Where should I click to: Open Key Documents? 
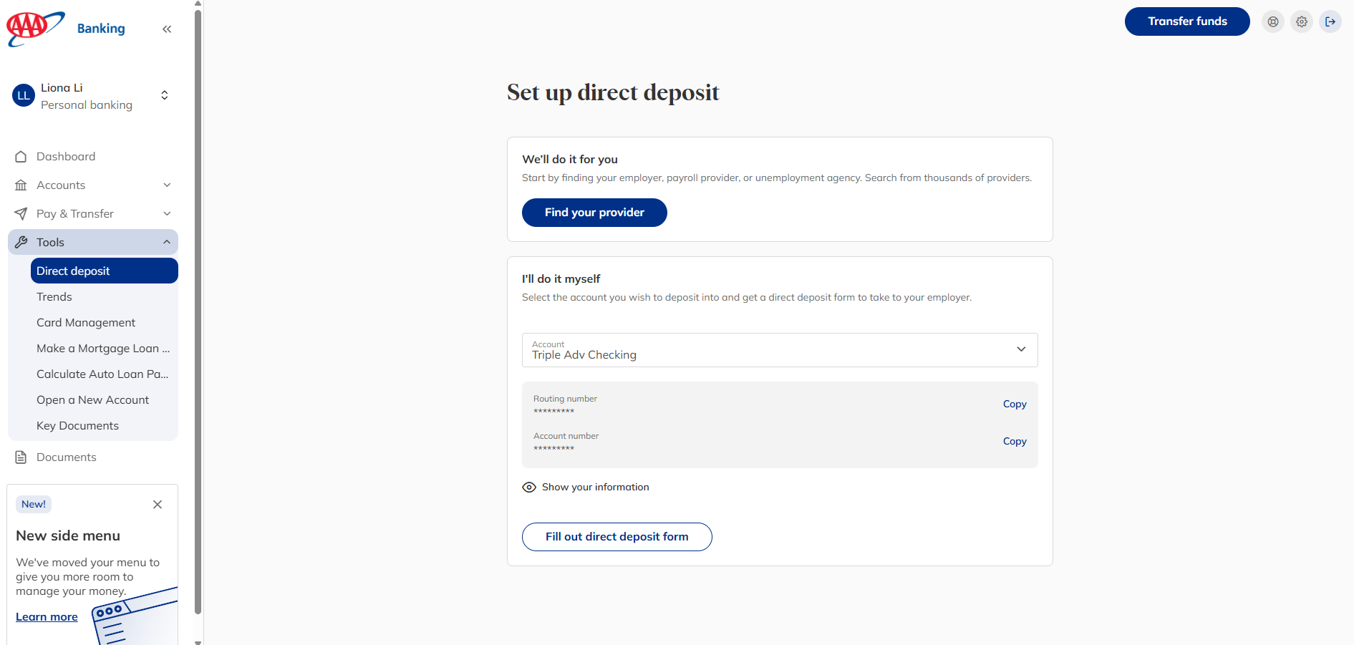tap(77, 426)
